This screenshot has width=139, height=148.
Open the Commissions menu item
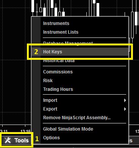[x=80, y=72]
